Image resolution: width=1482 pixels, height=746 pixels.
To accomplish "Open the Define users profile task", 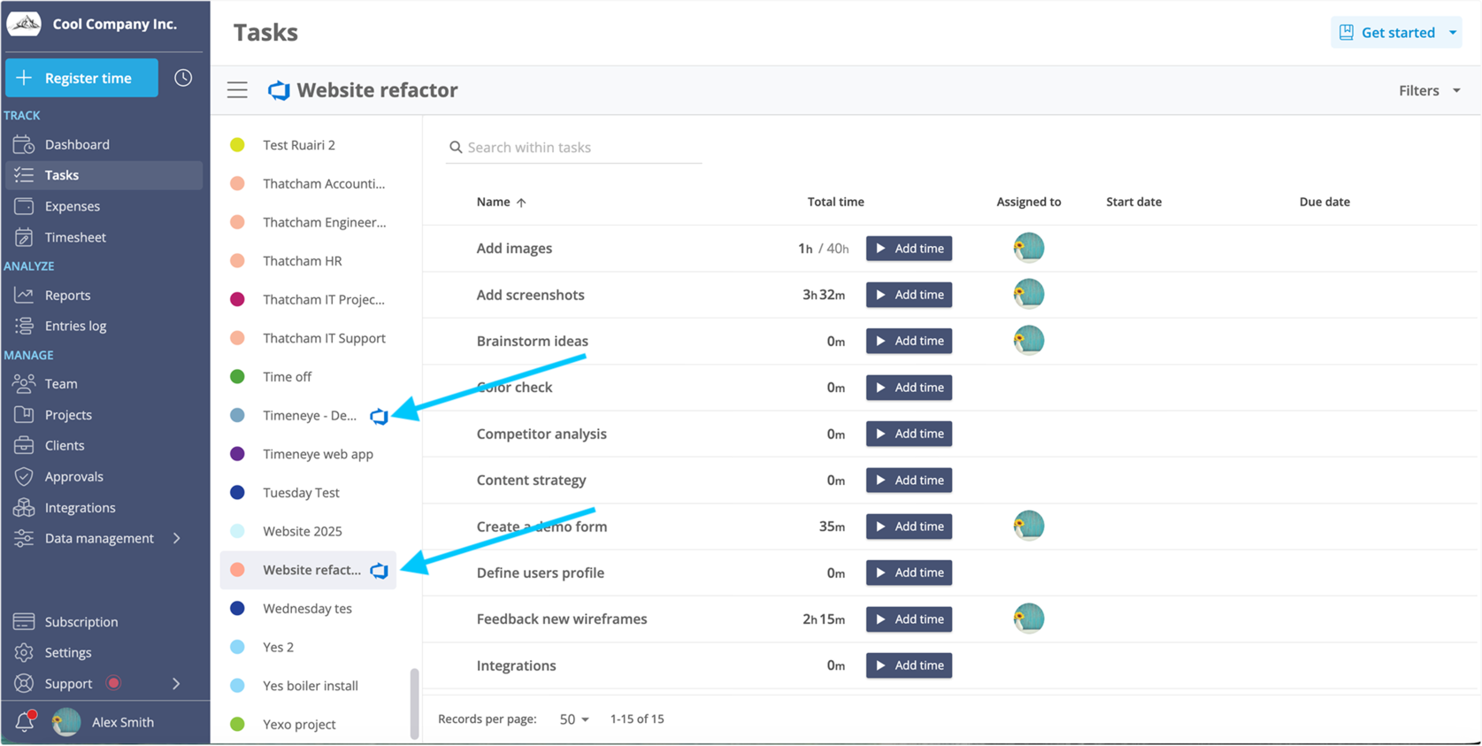I will click(x=541, y=573).
